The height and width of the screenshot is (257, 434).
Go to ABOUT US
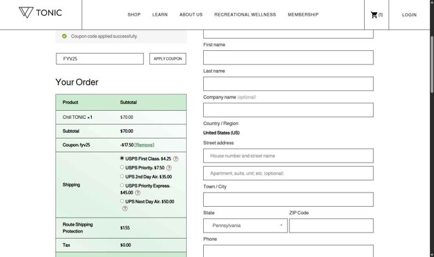(191, 15)
